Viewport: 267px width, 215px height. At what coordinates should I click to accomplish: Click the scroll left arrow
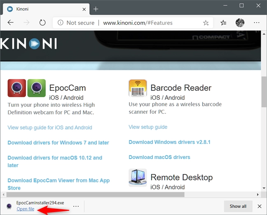3,194
